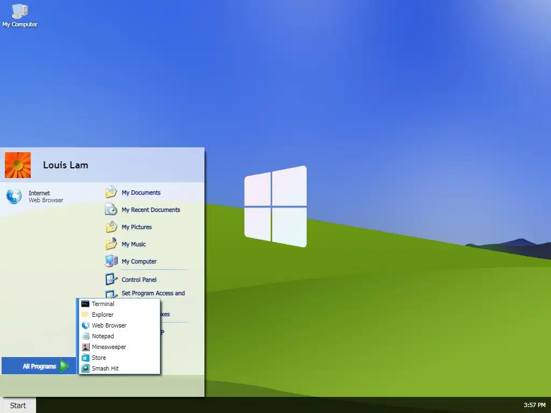Screen dimensions: 551x413
Task: Open the start menu My Computer label
Action: point(139,261)
